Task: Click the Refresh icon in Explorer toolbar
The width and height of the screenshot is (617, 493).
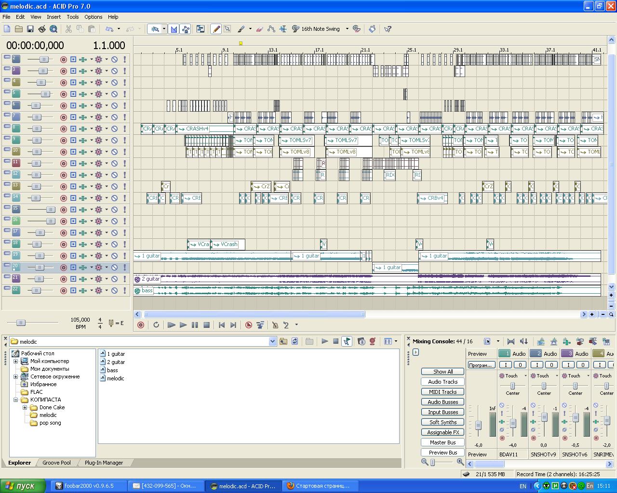Action: pos(295,341)
